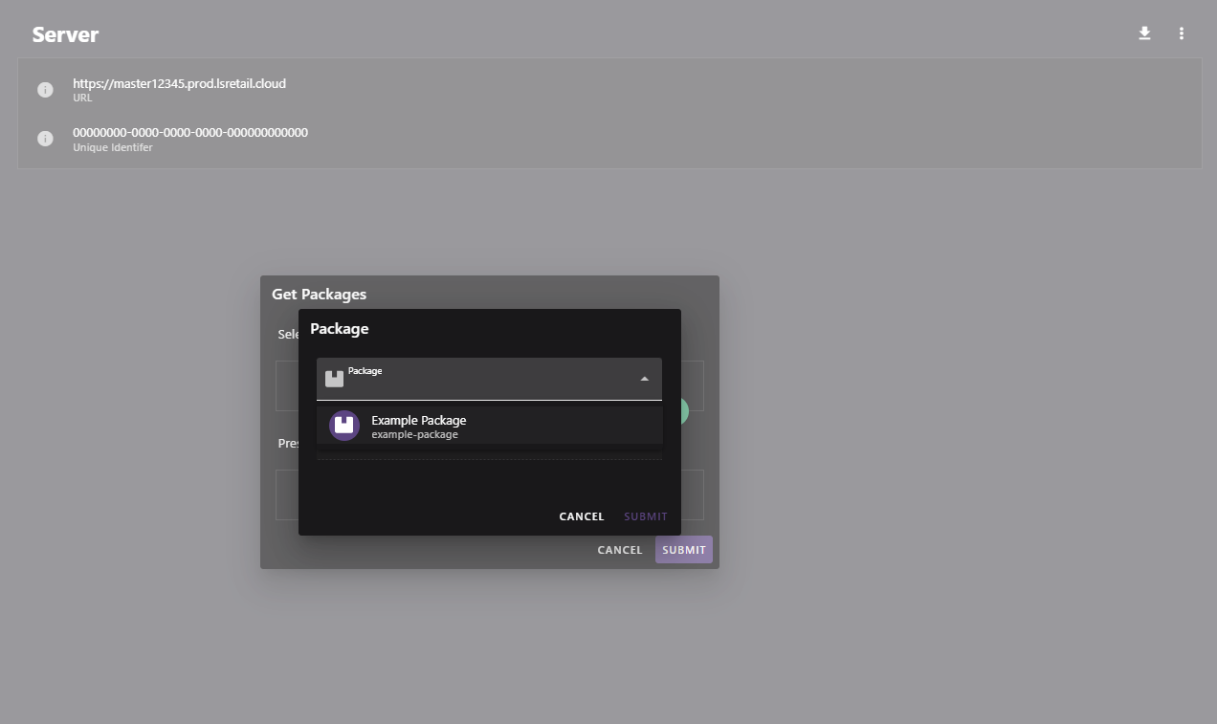Collapse the Package dropdown using its arrow

(644, 379)
